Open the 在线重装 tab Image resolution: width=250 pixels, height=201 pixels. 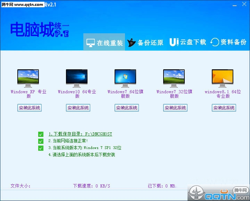point(104,42)
